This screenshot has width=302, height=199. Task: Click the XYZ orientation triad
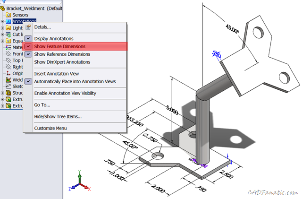[80, 181]
